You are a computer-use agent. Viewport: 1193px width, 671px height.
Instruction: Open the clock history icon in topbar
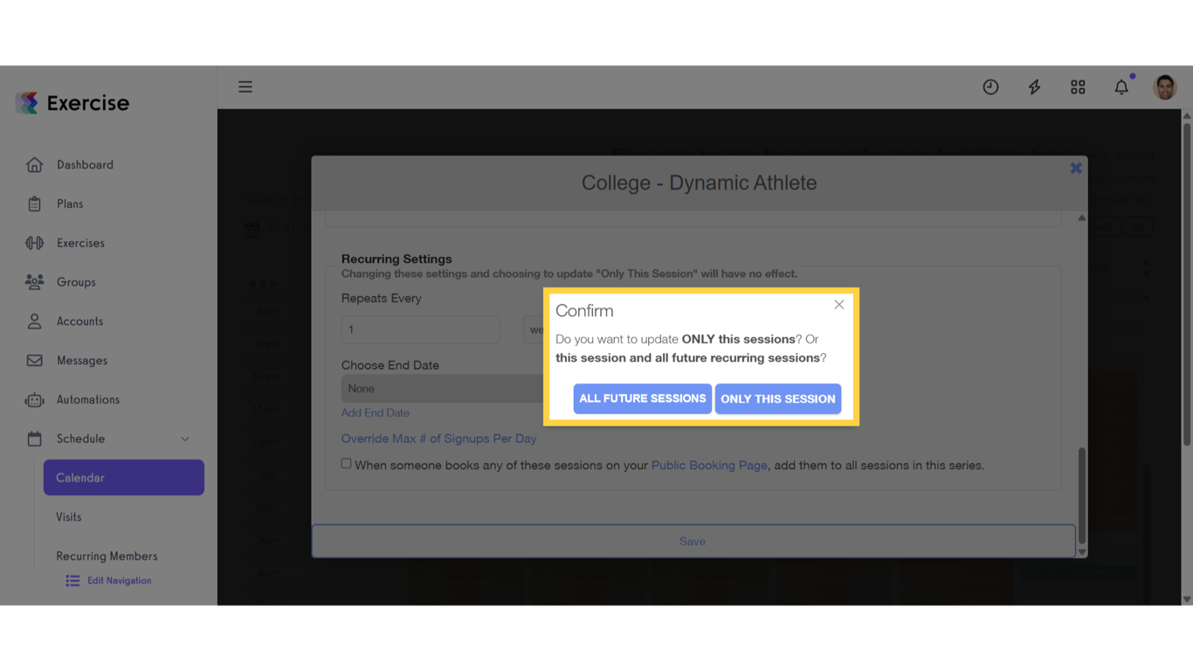[x=990, y=86]
